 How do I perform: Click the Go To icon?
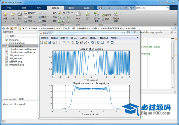[40, 17]
